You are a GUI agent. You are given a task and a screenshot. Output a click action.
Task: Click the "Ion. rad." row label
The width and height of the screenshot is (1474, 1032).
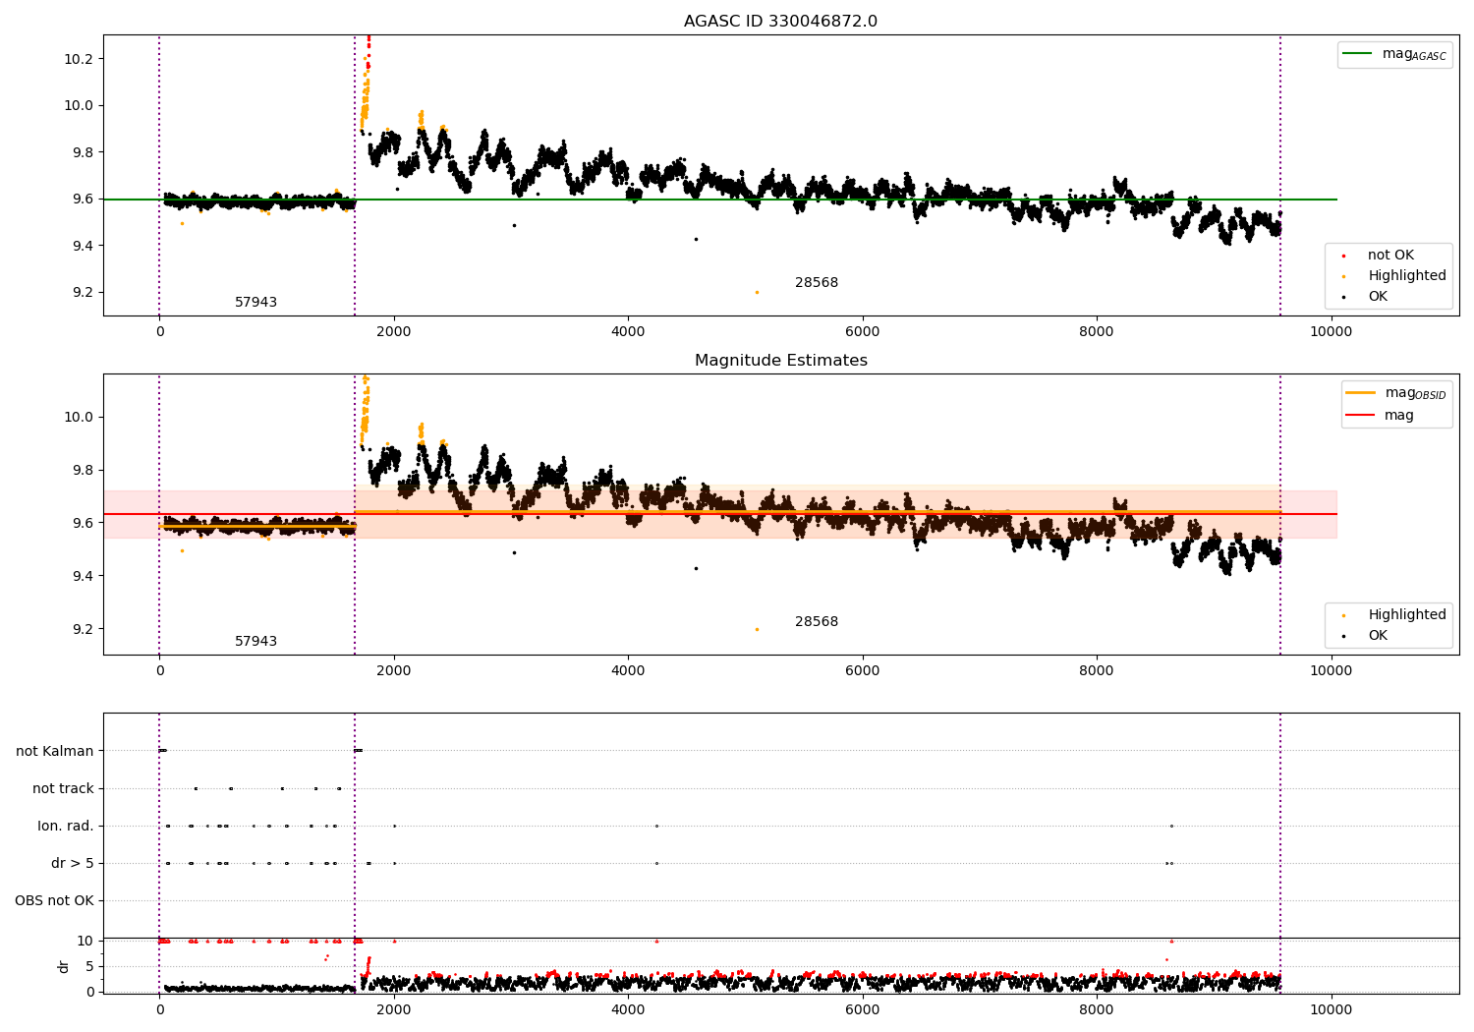click(66, 826)
